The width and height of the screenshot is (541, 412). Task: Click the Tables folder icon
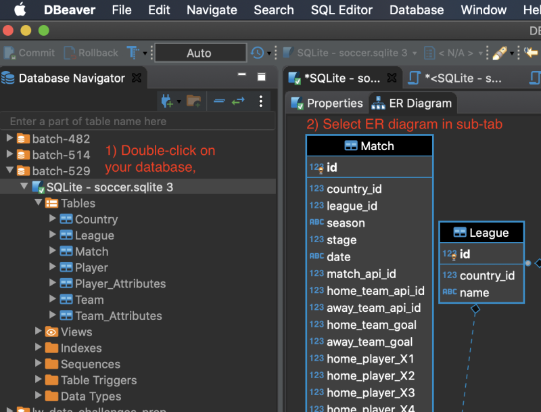click(x=51, y=203)
